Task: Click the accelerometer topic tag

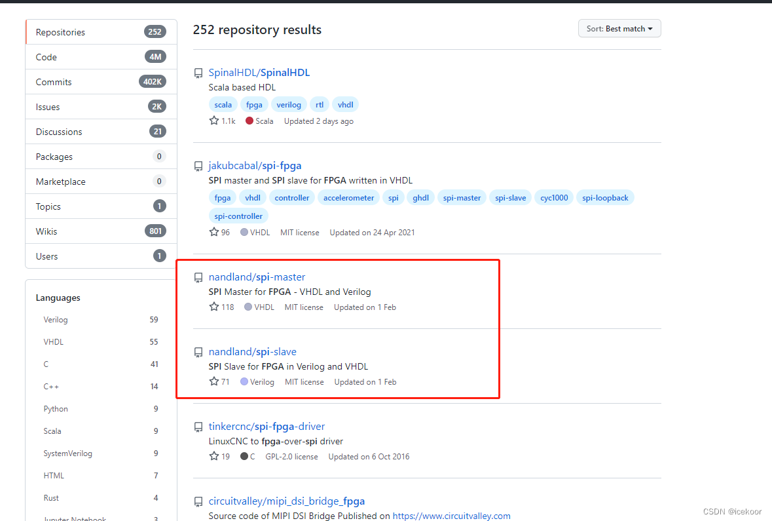Action: pyautogui.click(x=348, y=198)
